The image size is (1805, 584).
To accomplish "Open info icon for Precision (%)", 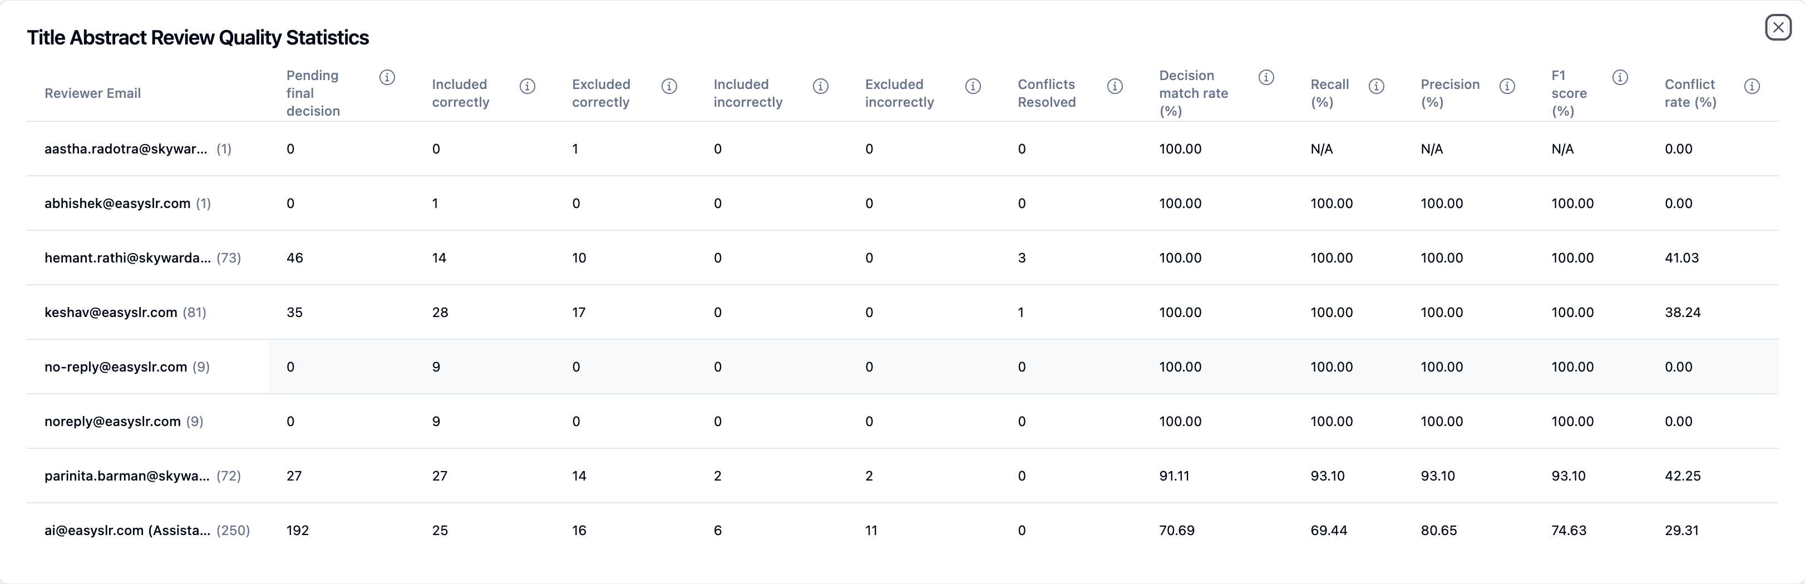I will click(1507, 86).
